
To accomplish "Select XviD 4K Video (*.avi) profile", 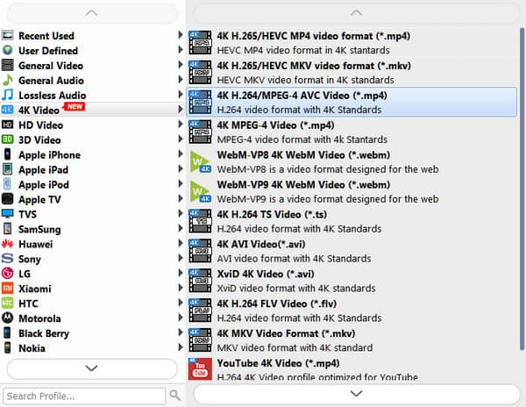I will click(x=352, y=281).
